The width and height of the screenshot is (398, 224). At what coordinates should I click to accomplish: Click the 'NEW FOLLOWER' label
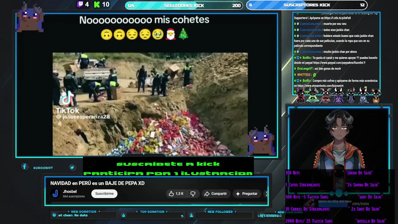pos(220,212)
